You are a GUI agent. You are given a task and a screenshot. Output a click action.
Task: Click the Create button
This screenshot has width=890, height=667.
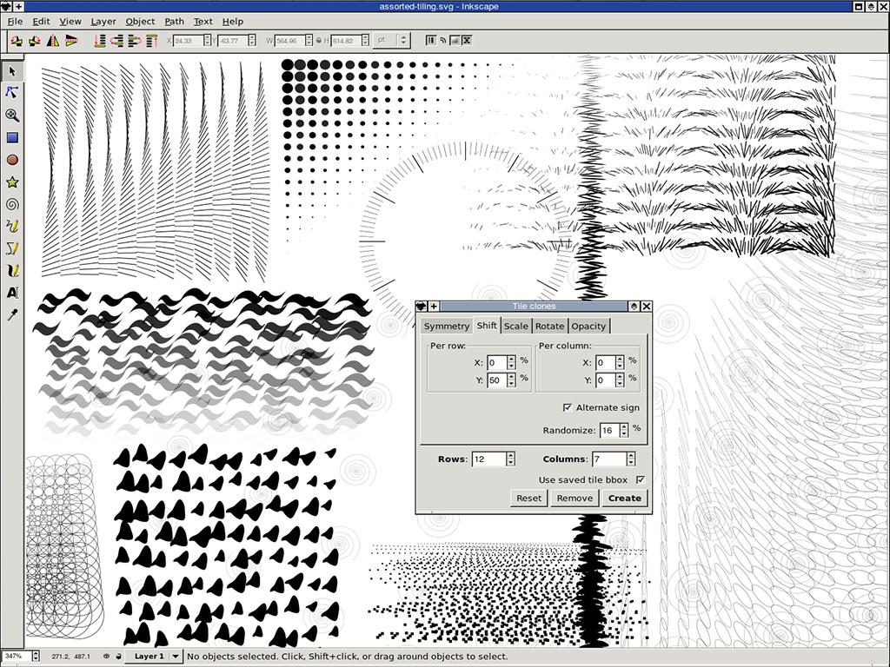coord(624,498)
